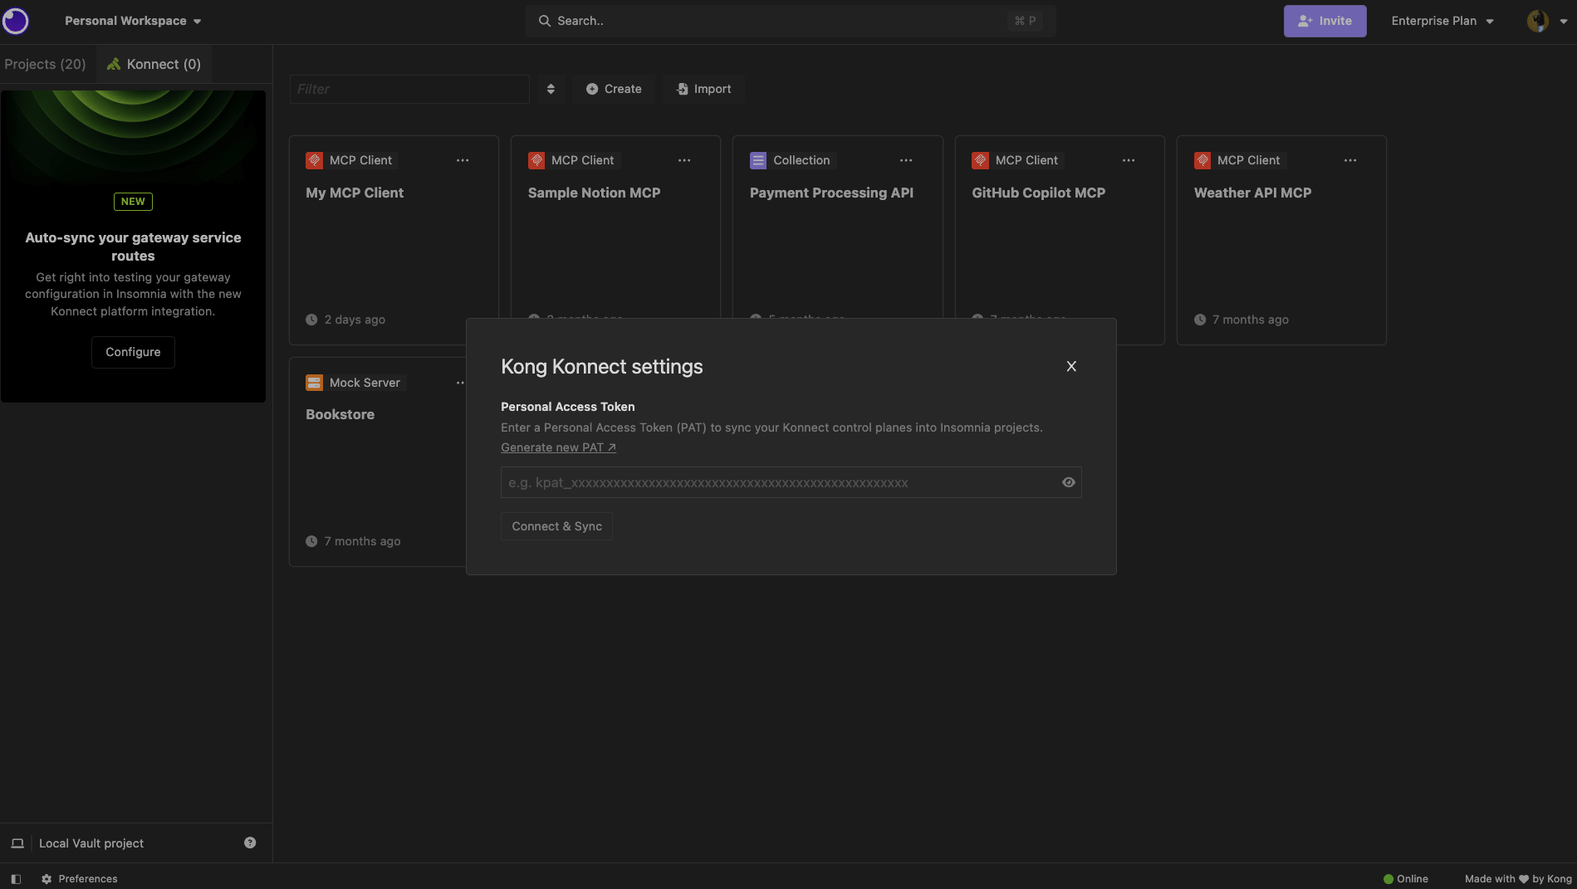Click the 2 days ago timestamp
Image resolution: width=1577 pixels, height=889 pixels.
click(355, 320)
